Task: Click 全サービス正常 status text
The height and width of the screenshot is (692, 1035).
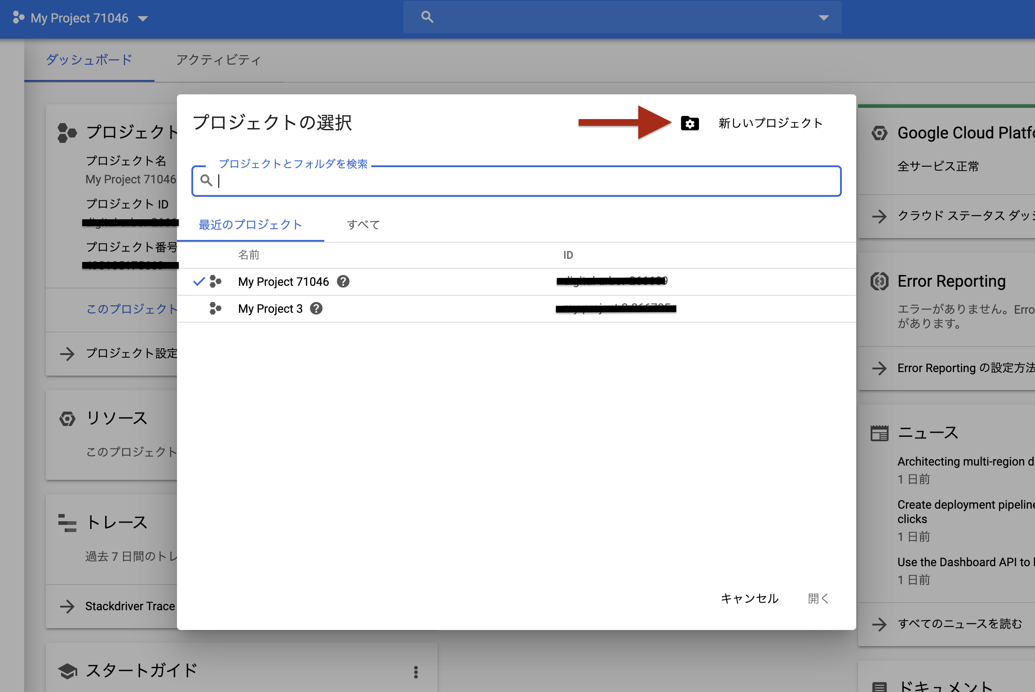Action: (938, 166)
